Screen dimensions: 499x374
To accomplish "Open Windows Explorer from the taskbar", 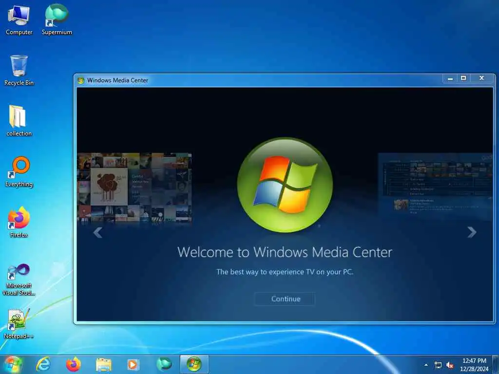I will point(104,364).
